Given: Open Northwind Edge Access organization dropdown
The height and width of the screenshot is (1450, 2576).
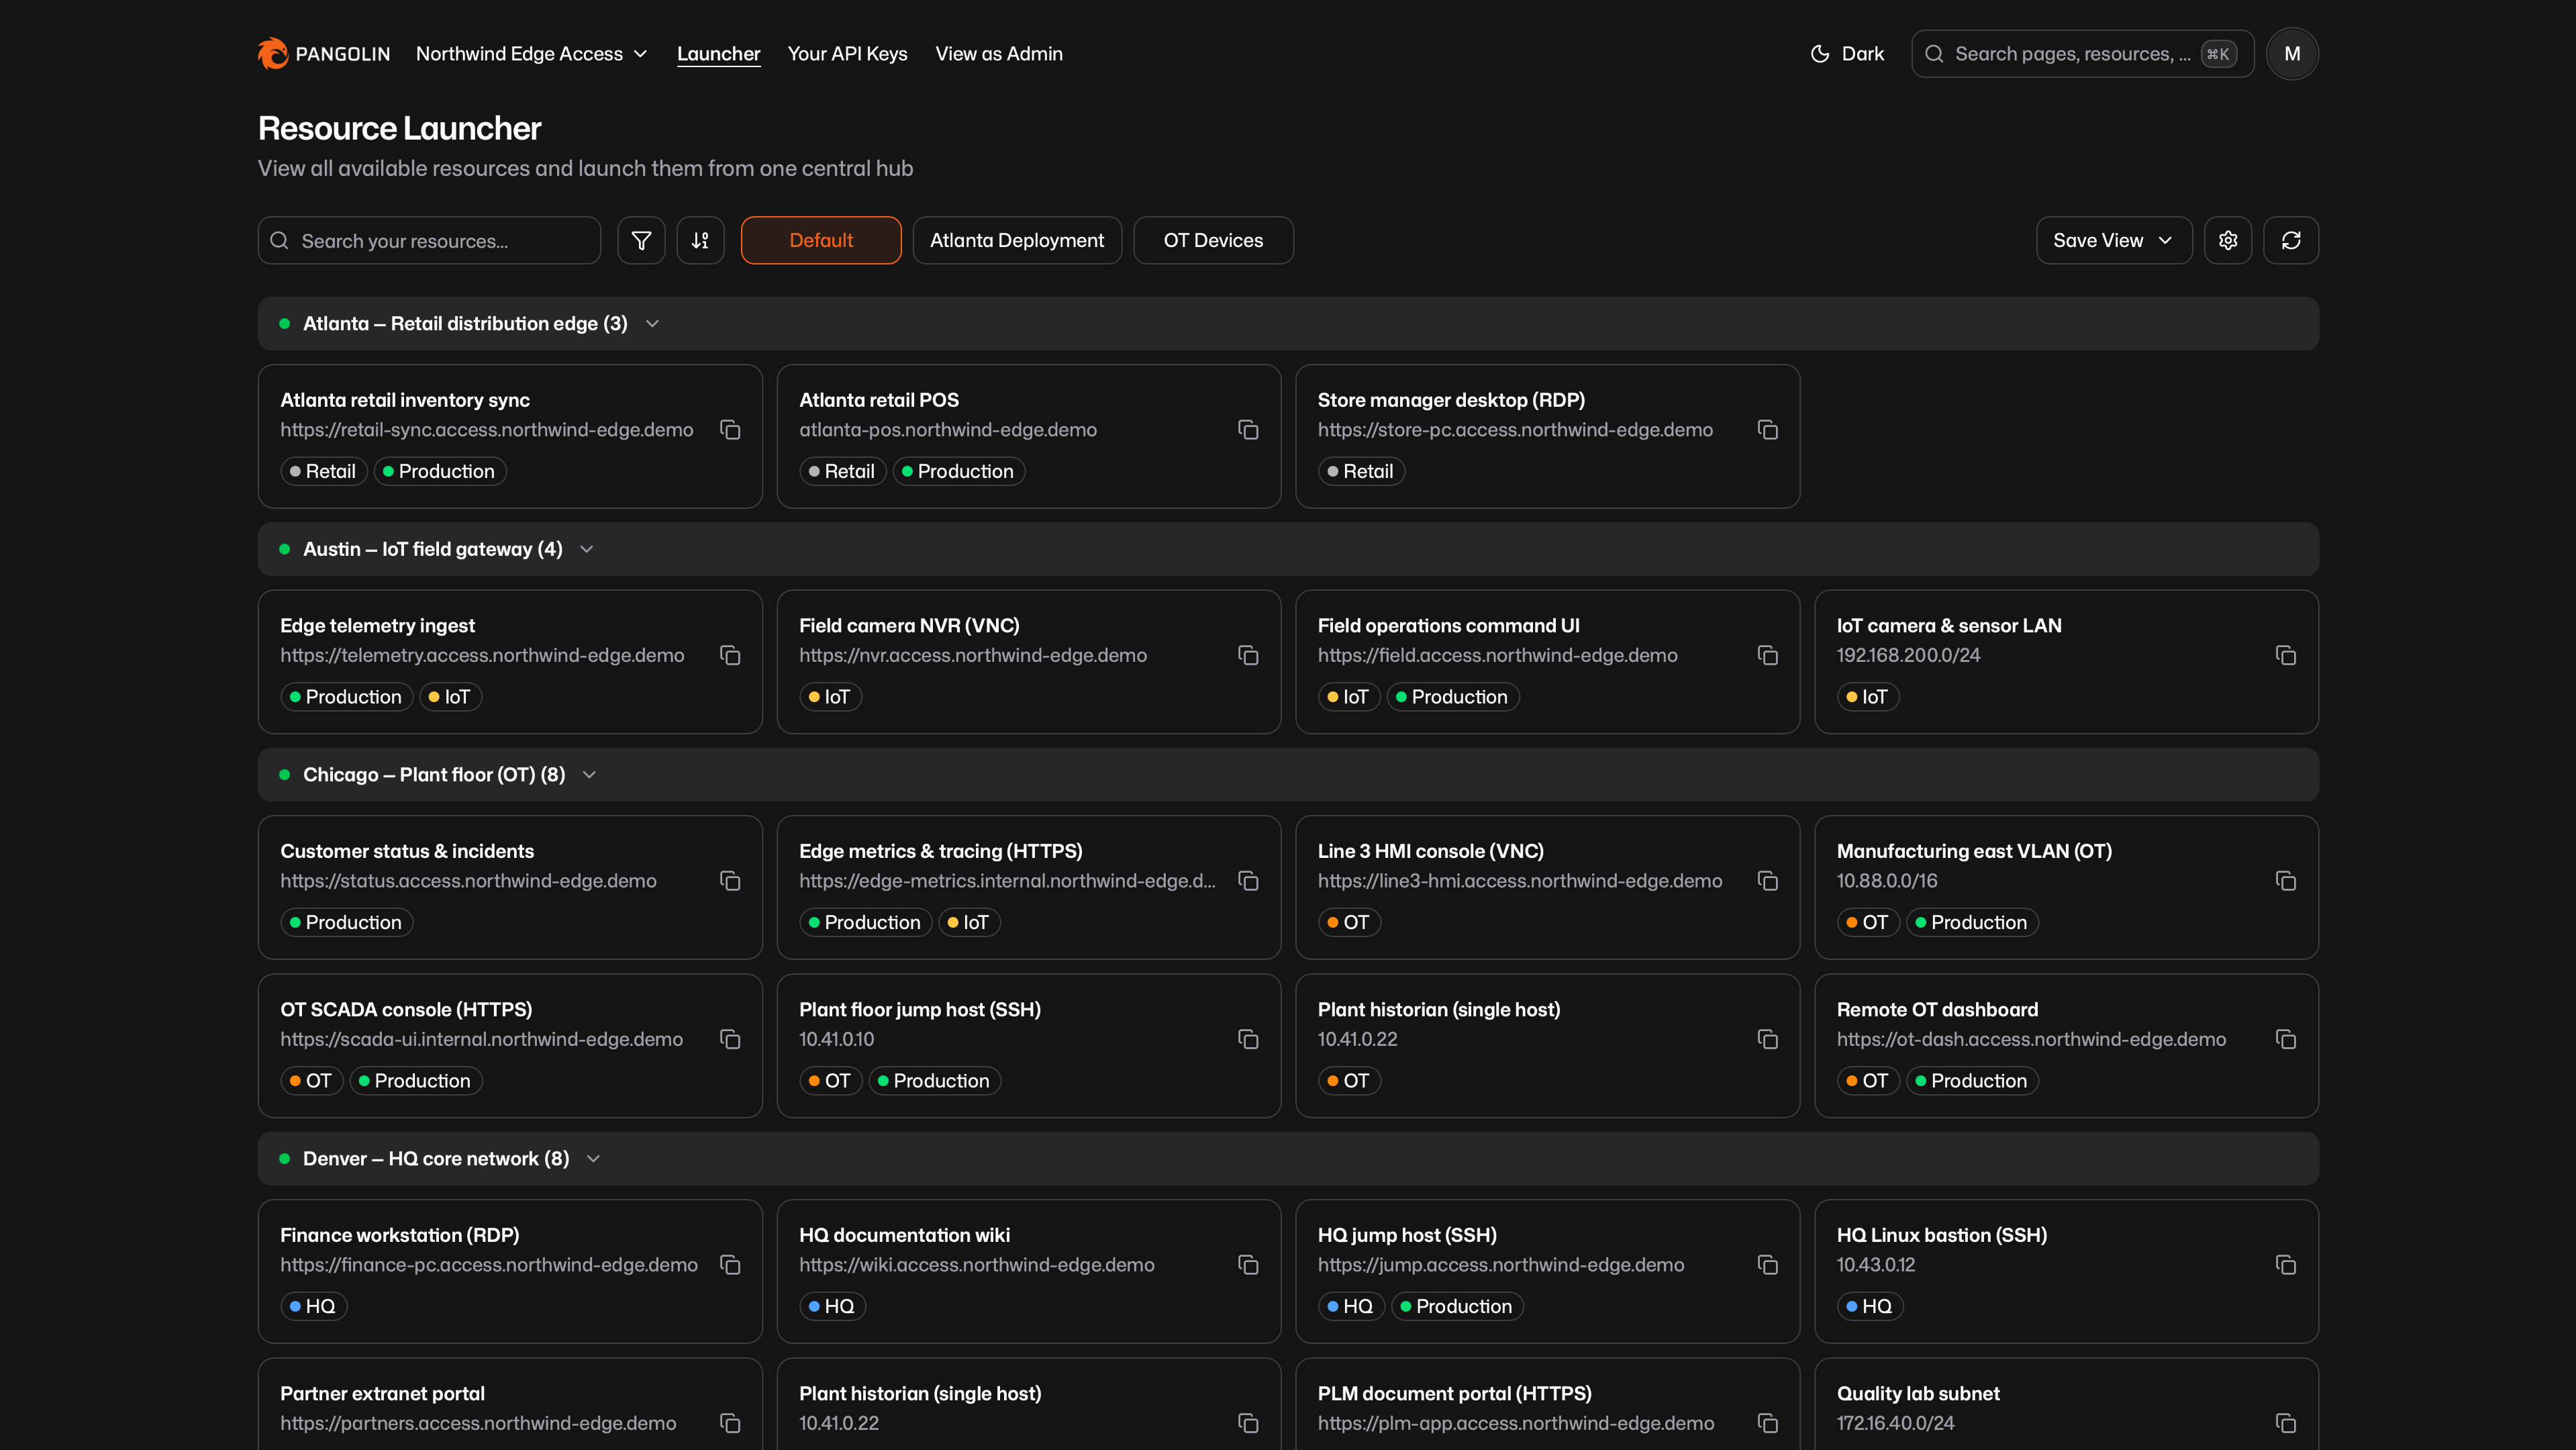Looking at the screenshot, I should pyautogui.click(x=531, y=54).
